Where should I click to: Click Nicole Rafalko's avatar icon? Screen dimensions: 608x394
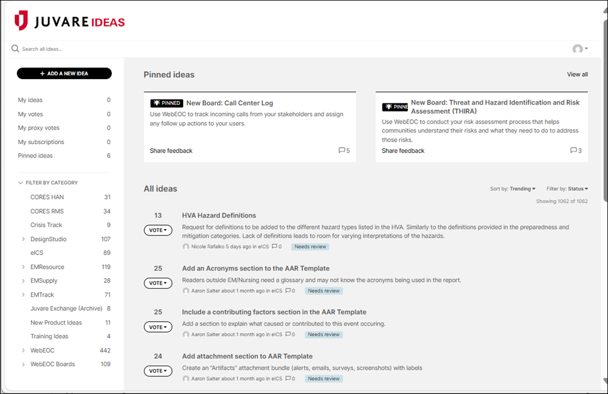click(185, 246)
